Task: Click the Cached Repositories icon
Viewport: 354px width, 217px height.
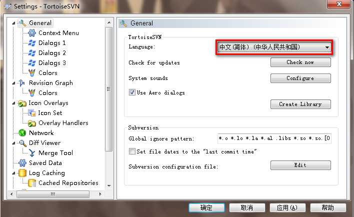Action: [32, 183]
